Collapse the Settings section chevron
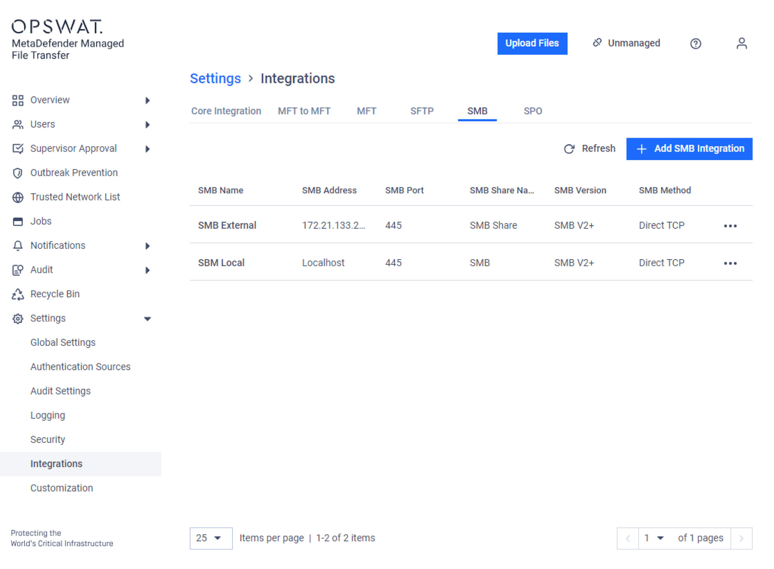Image resolution: width=774 pixels, height=569 pixels. [147, 319]
